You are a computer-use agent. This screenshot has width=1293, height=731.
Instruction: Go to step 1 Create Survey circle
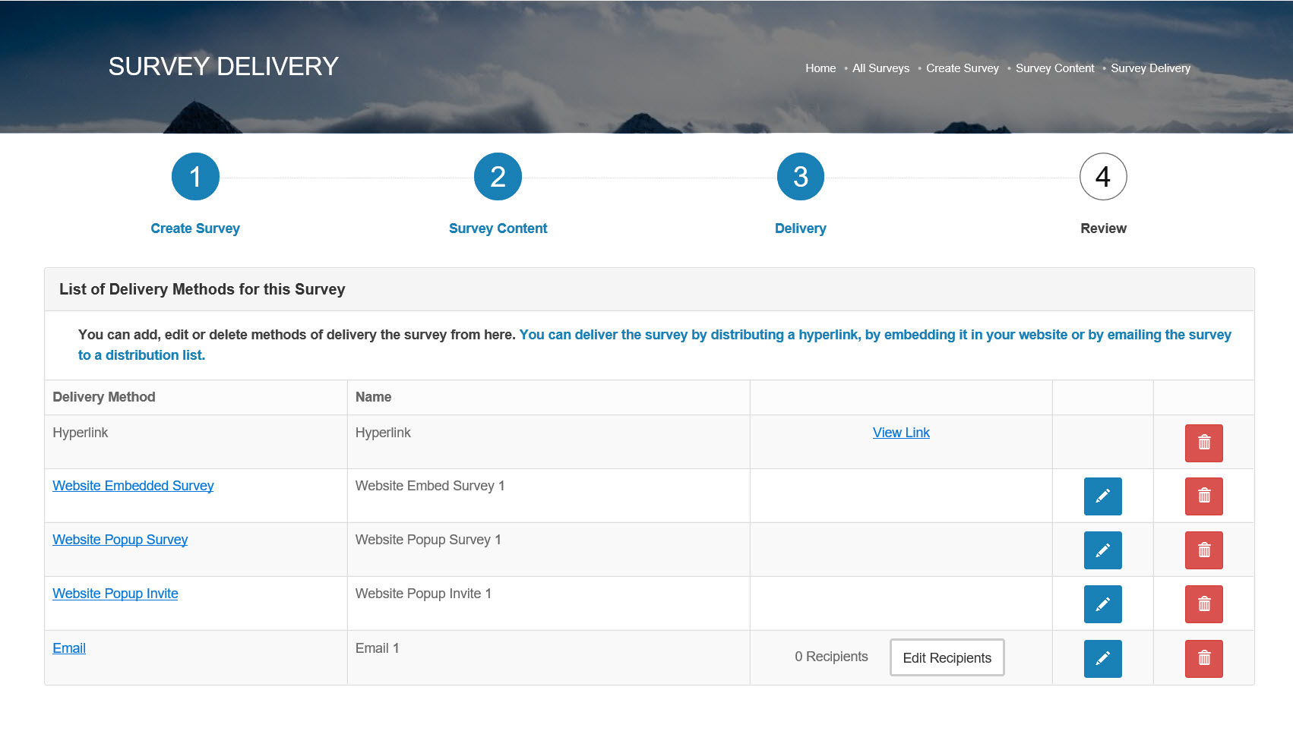[x=195, y=177]
